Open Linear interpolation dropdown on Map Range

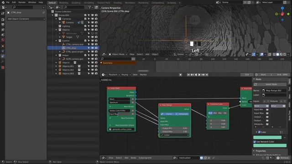(x=175, y=135)
